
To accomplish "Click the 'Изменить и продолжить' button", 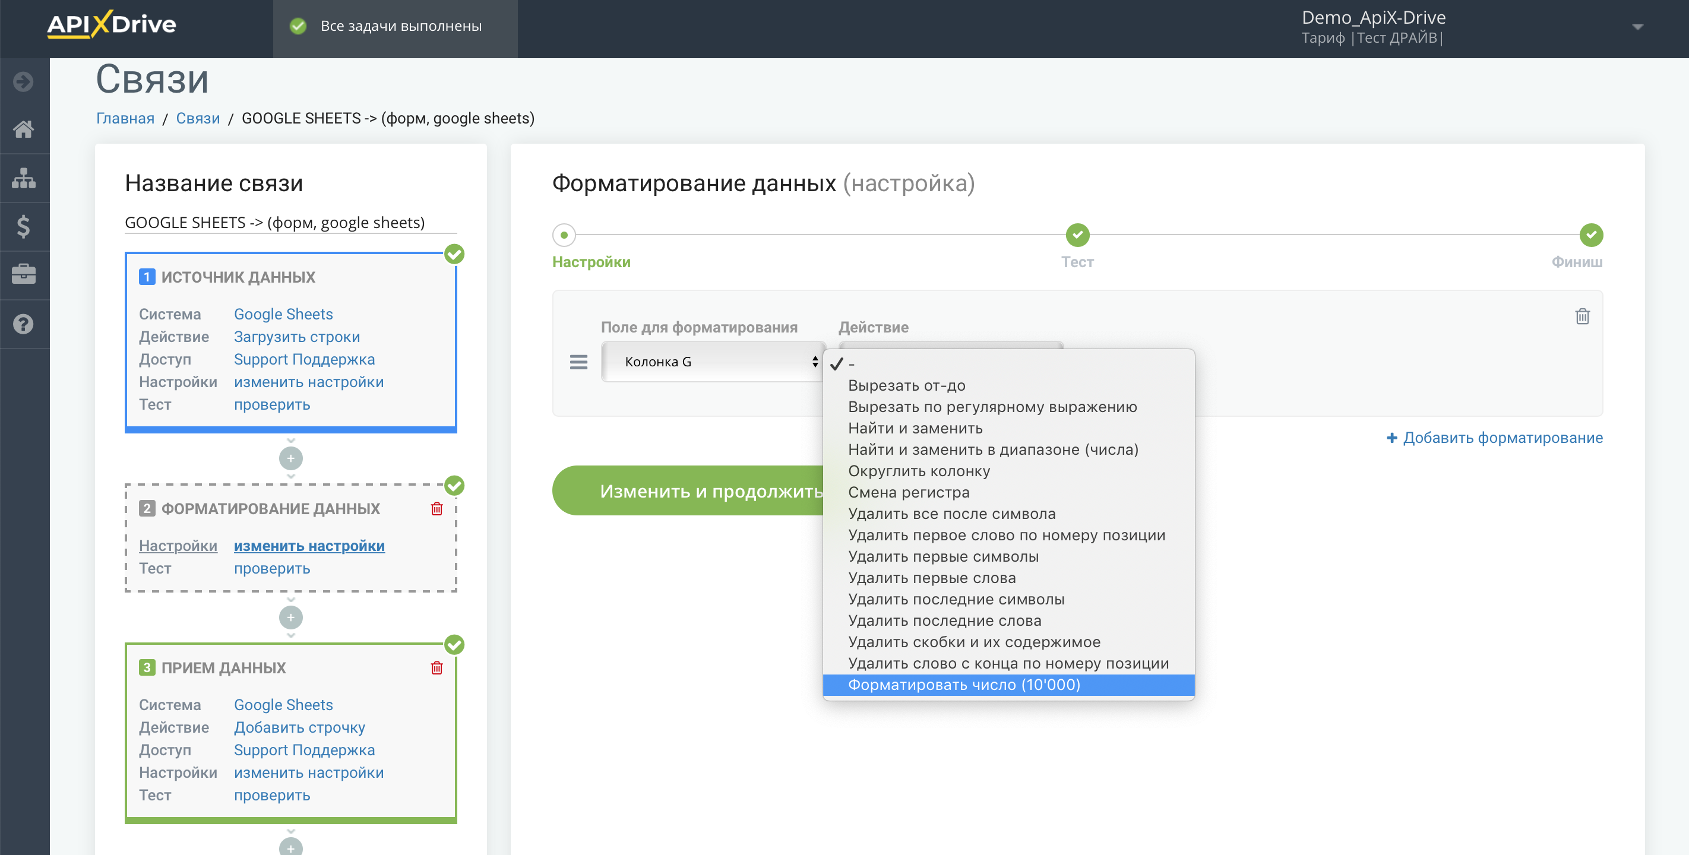I will 688,490.
